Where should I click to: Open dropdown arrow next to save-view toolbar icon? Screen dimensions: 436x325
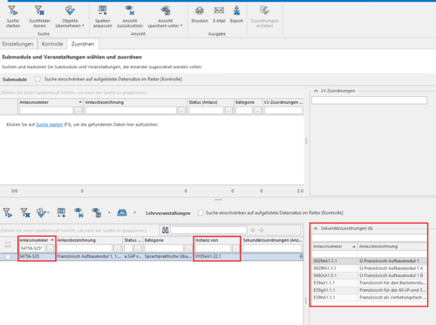[109, 213]
